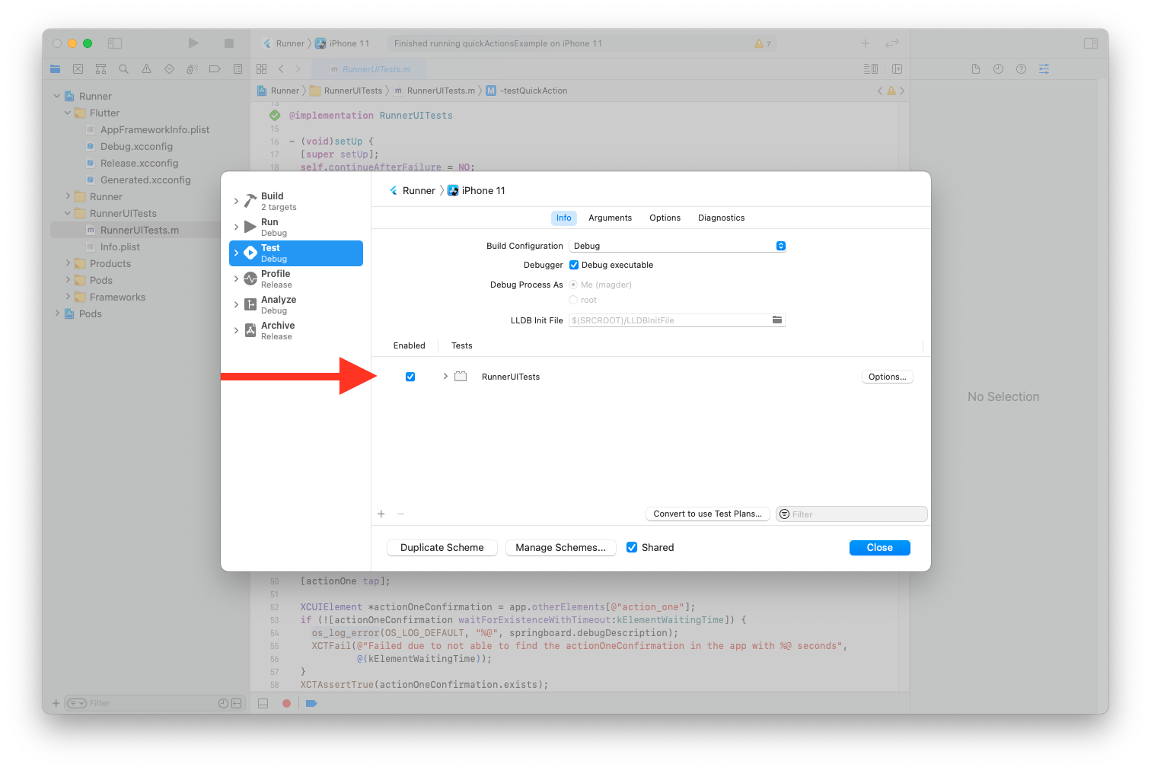The image size is (1151, 770).
Task: Click the Run (play) button in toolbar
Action: click(193, 43)
